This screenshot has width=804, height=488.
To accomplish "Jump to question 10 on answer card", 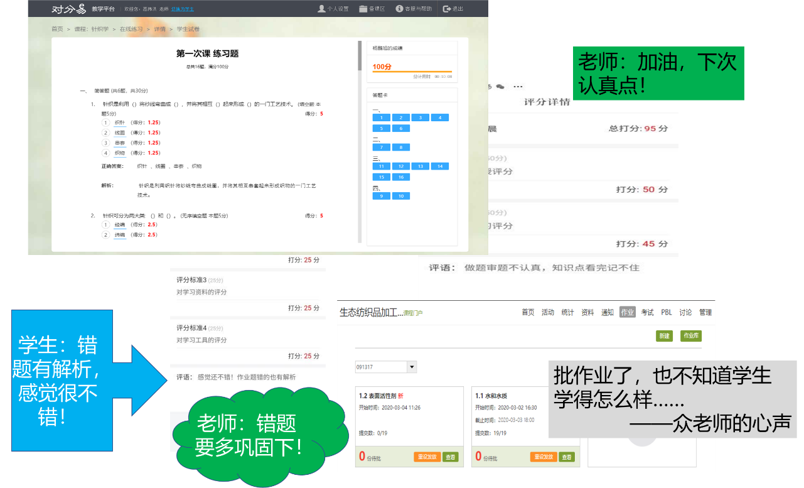I will click(401, 196).
